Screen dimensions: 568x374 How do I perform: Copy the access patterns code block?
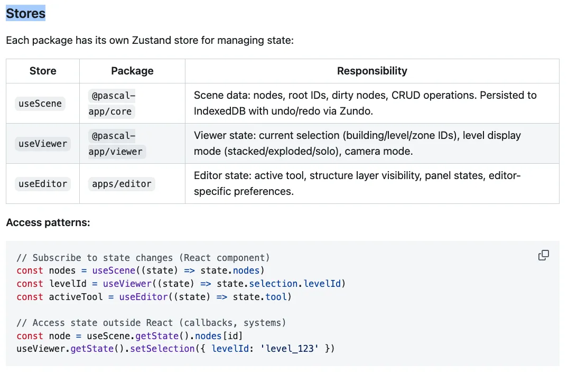pyautogui.click(x=543, y=256)
